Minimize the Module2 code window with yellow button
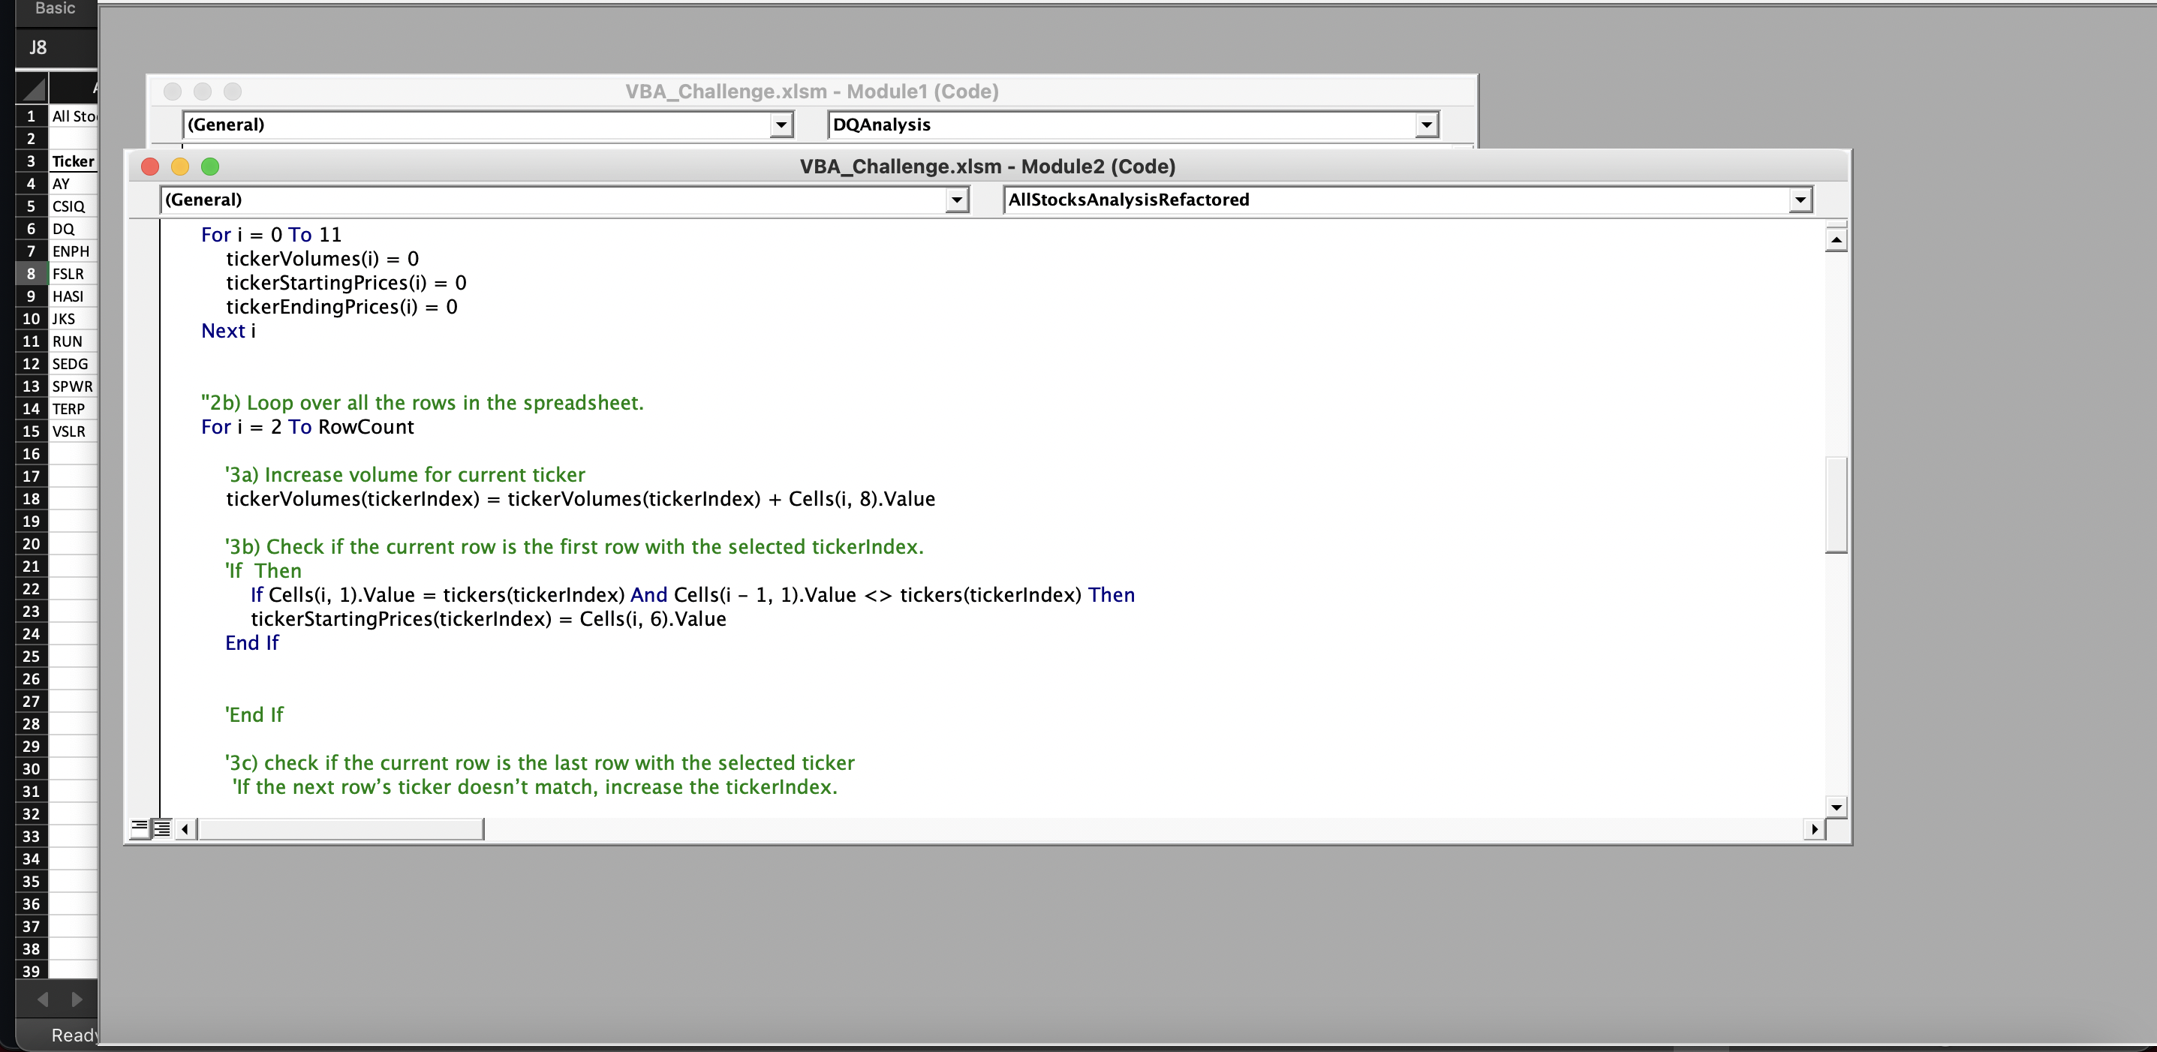 tap(180, 167)
